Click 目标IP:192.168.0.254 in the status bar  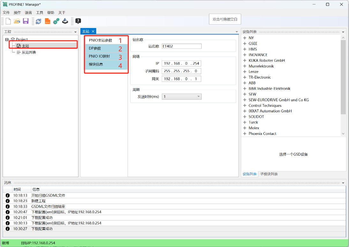38,243
